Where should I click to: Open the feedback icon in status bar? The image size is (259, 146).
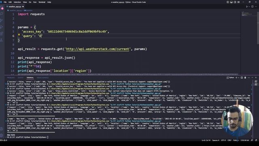click(x=252, y=140)
